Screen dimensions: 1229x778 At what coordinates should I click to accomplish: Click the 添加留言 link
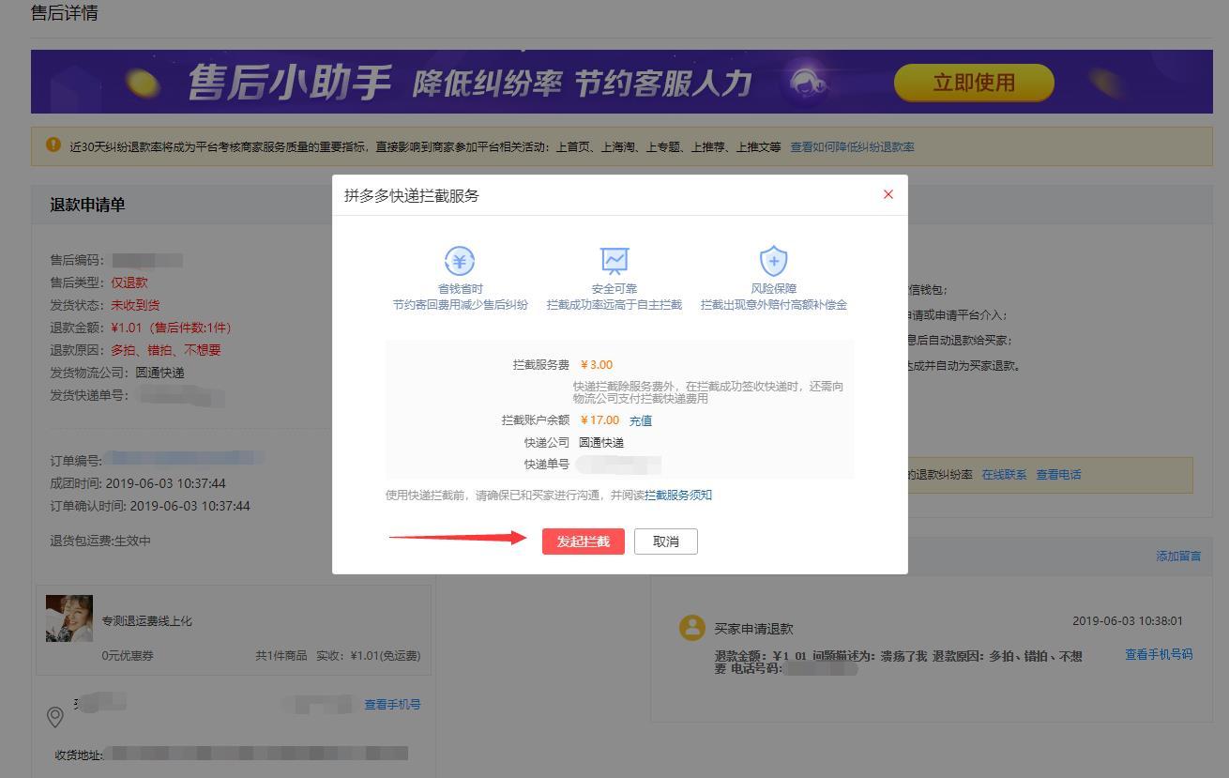[1178, 557]
